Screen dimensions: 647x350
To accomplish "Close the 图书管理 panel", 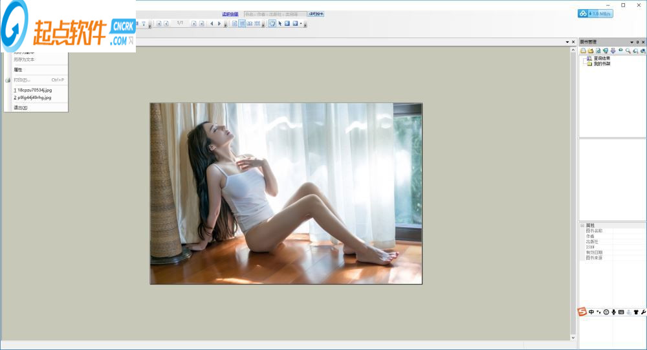I will coord(643,42).
